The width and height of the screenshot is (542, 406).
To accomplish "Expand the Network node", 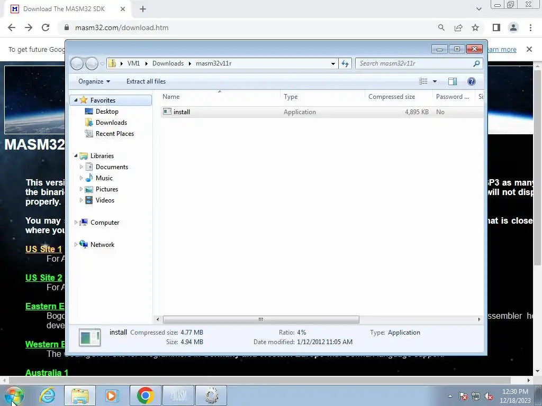I will point(76,244).
